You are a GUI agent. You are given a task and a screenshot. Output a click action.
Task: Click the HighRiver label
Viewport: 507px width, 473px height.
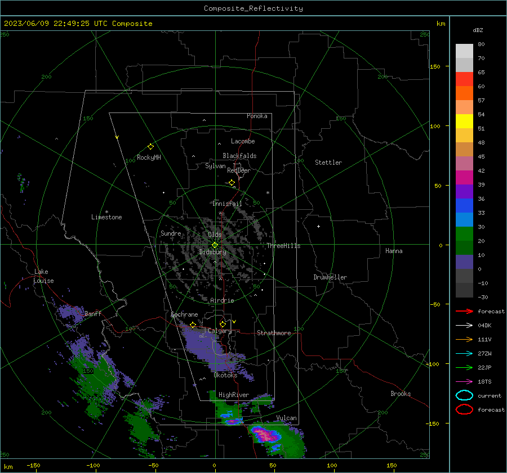coord(234,395)
